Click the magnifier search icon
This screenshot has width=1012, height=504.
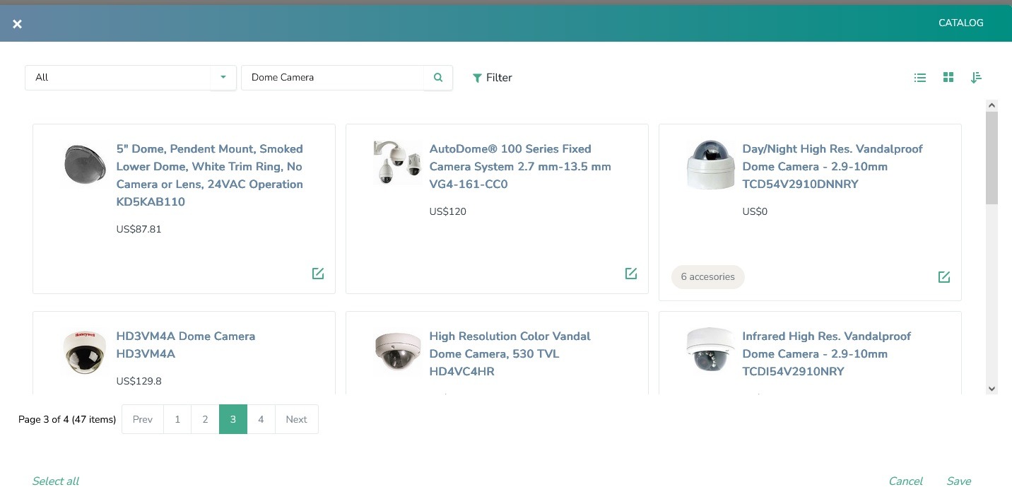point(438,78)
